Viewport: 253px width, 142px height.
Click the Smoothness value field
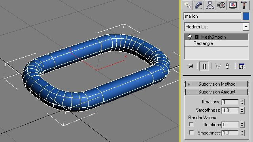pos(230,110)
